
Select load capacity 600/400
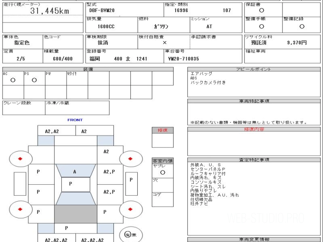(63, 59)
